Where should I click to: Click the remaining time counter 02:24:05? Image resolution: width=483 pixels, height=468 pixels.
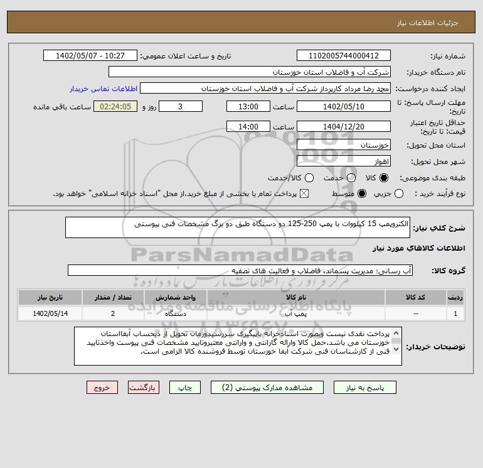(x=115, y=106)
